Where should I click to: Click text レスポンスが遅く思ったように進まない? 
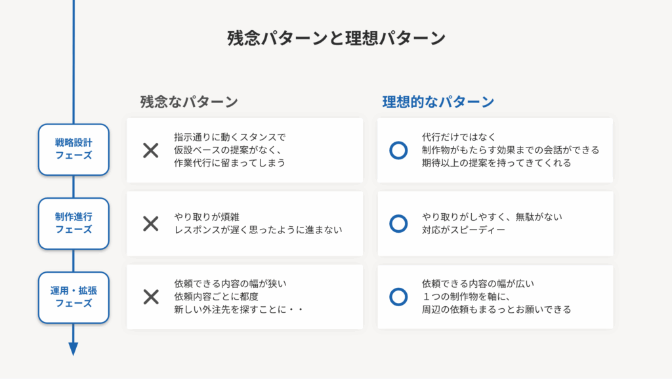pos(258,230)
